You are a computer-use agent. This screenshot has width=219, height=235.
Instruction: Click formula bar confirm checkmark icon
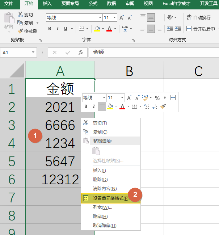68,53
